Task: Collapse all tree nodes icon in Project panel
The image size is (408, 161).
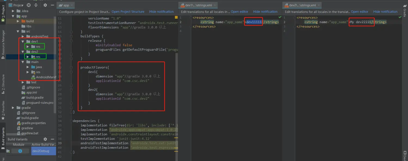Action: click(x=36, y=5)
